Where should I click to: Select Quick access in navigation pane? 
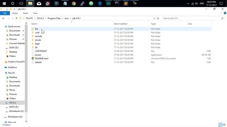14,26
